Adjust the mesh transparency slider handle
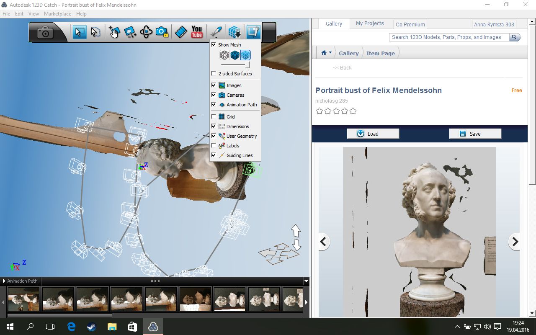Screen dimensions: 536x335 click(247, 64)
